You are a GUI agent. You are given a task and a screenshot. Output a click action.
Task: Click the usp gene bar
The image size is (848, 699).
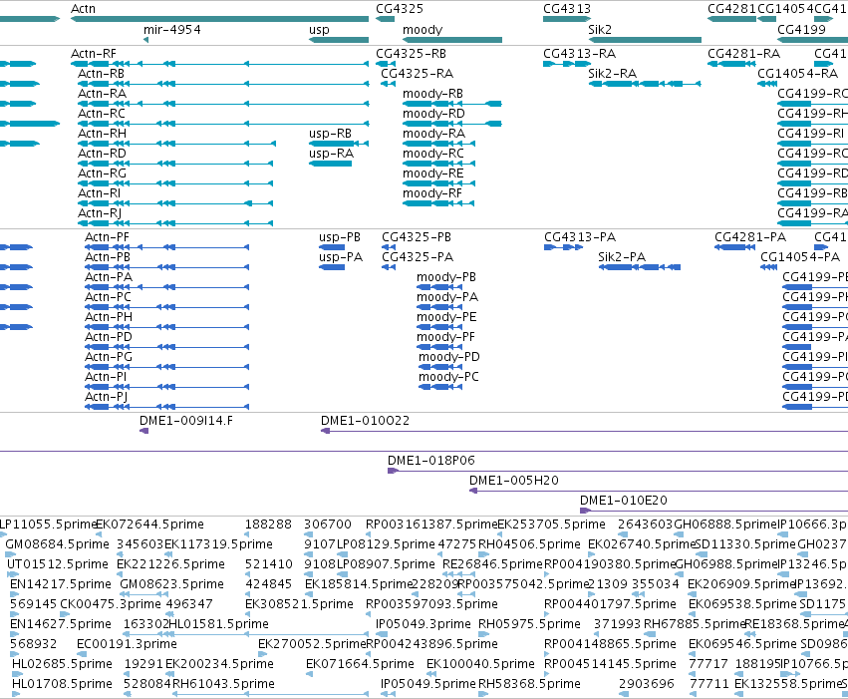(339, 40)
